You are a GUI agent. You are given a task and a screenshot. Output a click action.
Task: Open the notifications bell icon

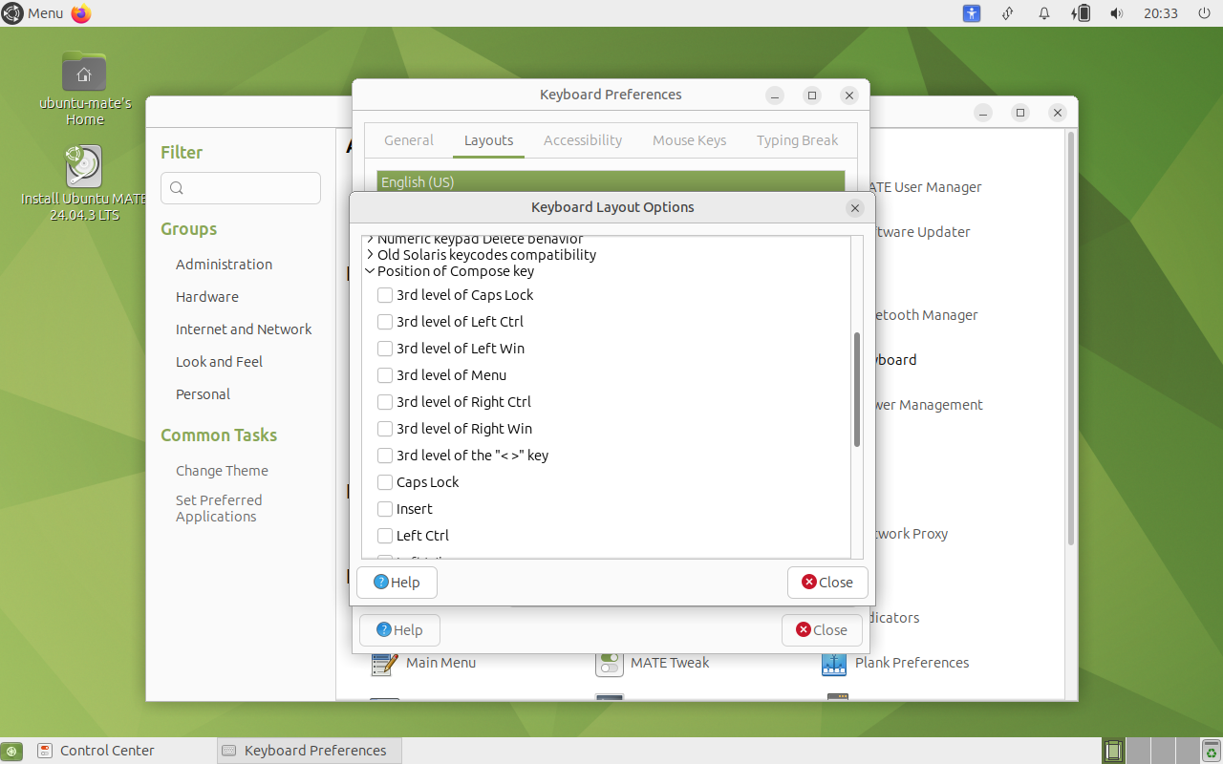pos(1044,13)
